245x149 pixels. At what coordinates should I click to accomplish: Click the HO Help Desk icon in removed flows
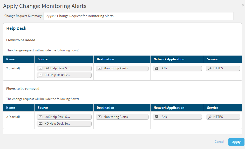(x=40, y=124)
